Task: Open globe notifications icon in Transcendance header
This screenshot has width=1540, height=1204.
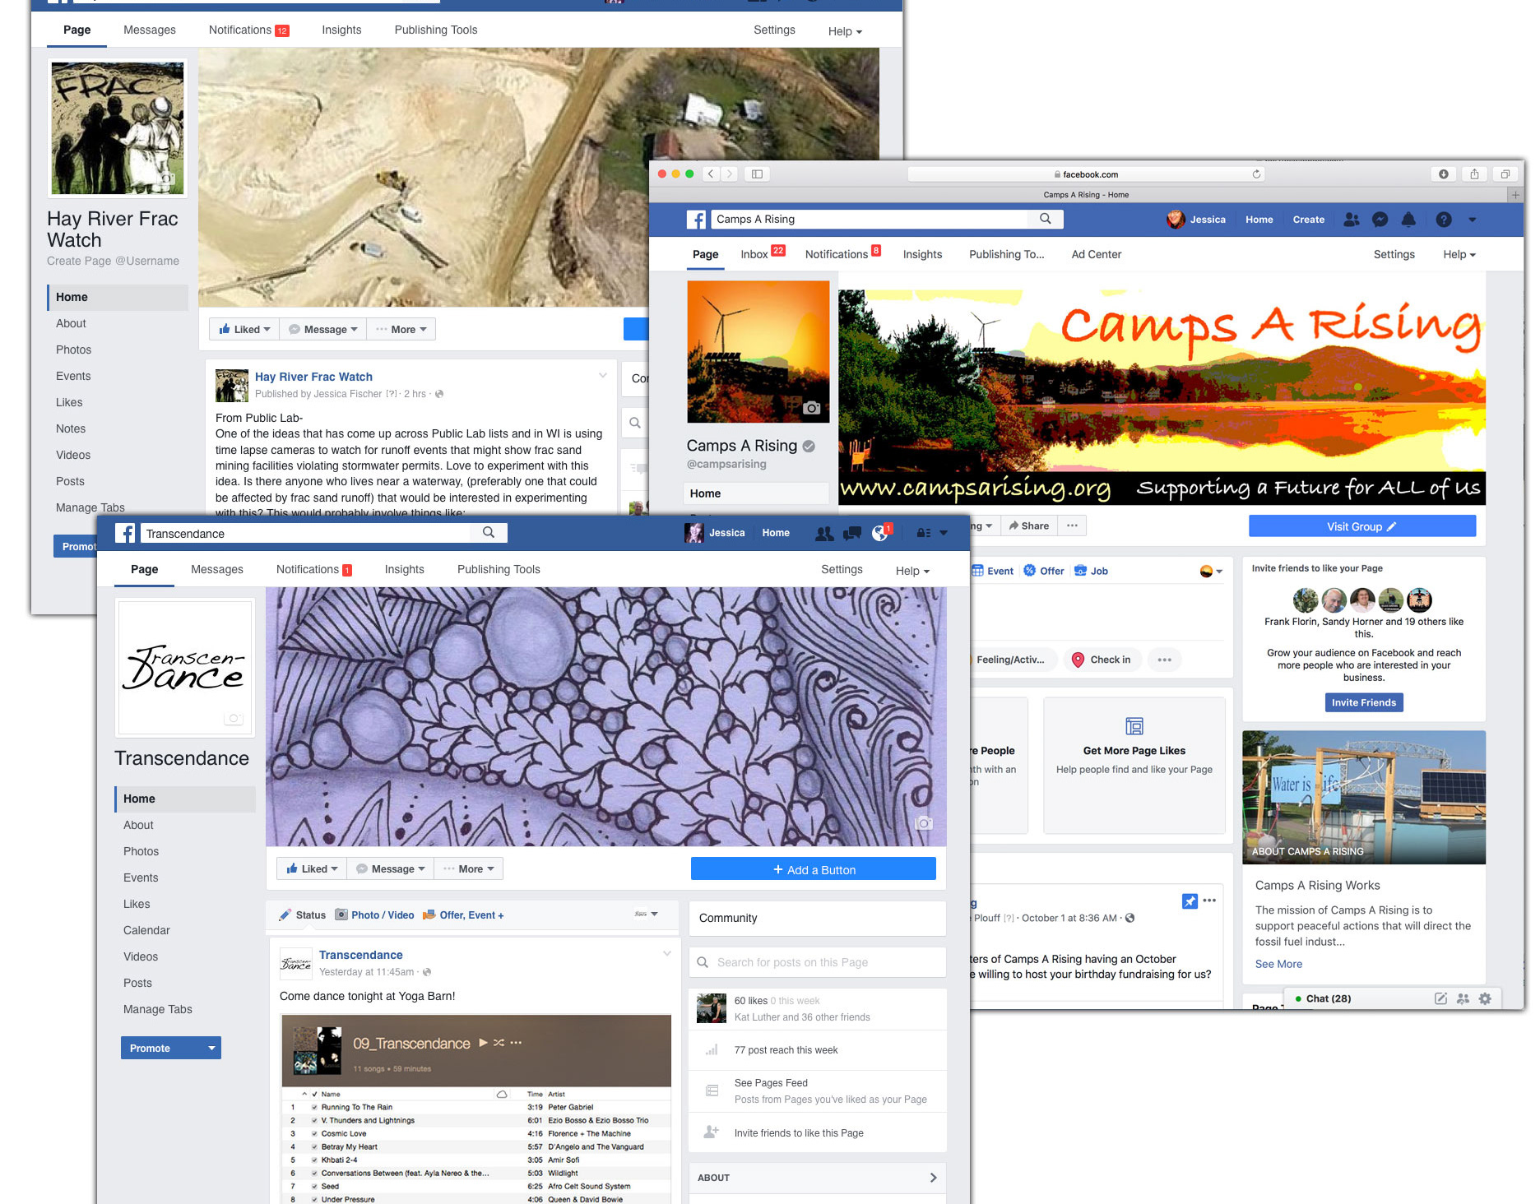Action: (880, 533)
